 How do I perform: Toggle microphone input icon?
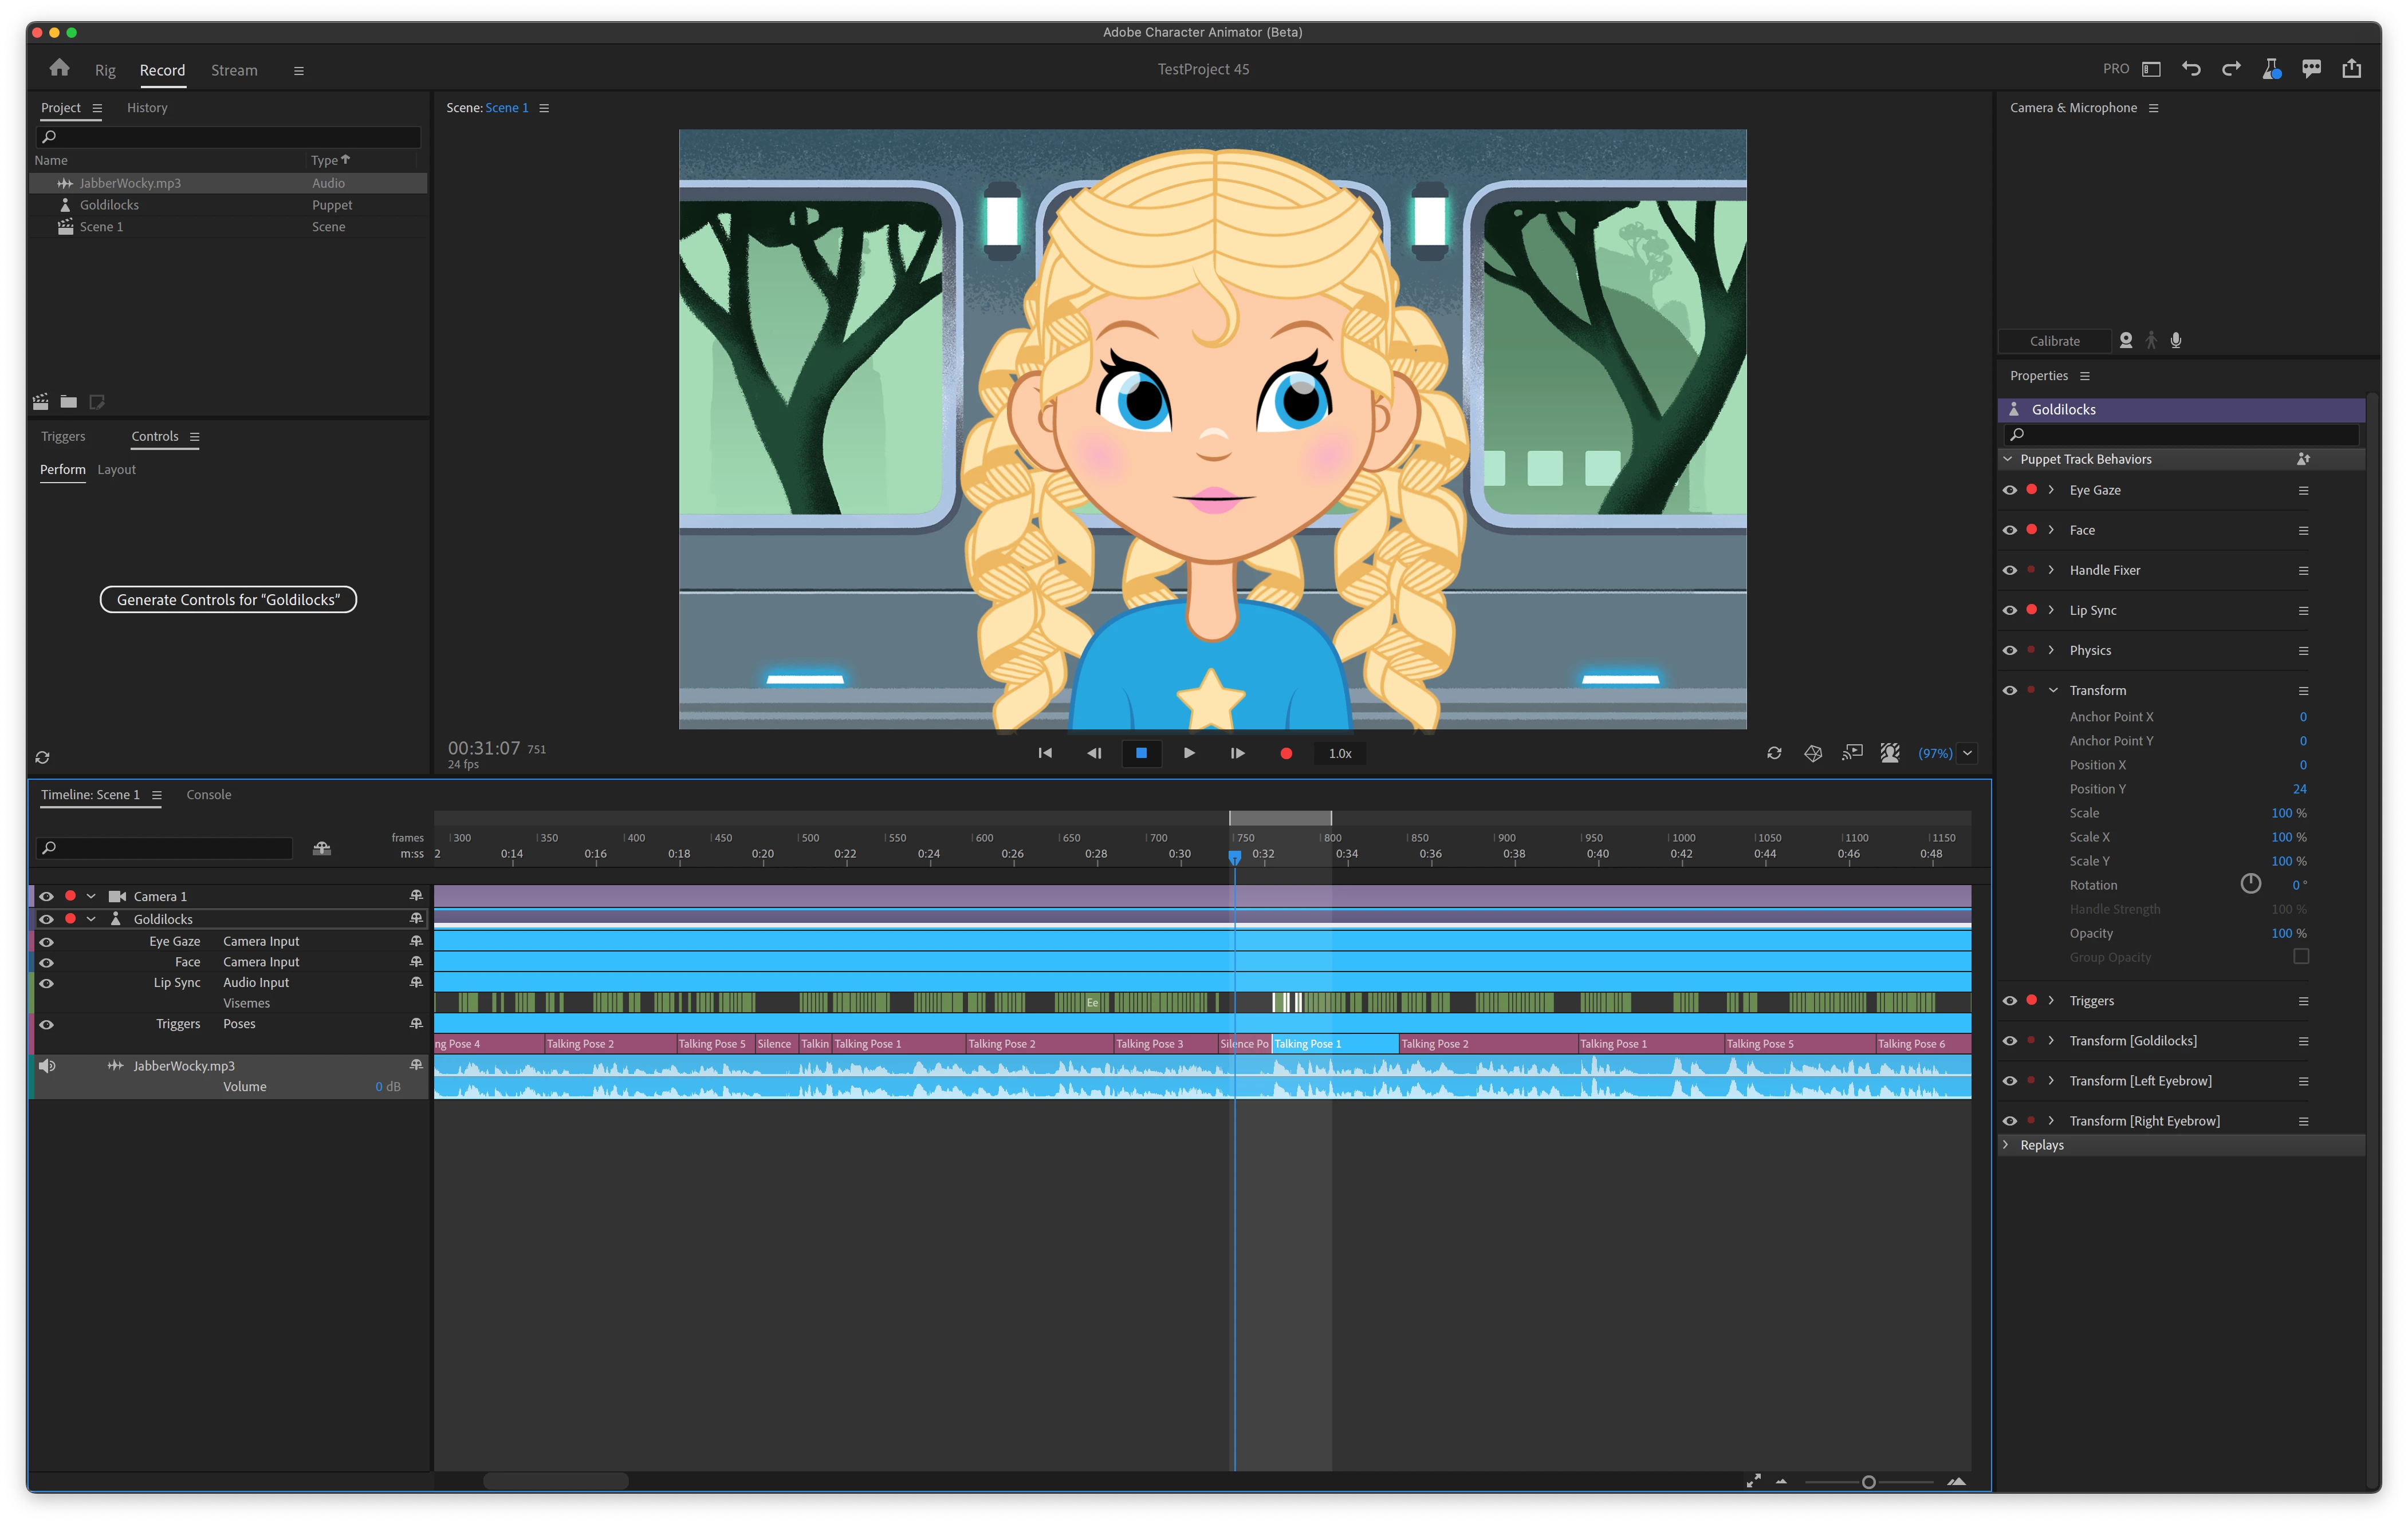pos(2176,341)
